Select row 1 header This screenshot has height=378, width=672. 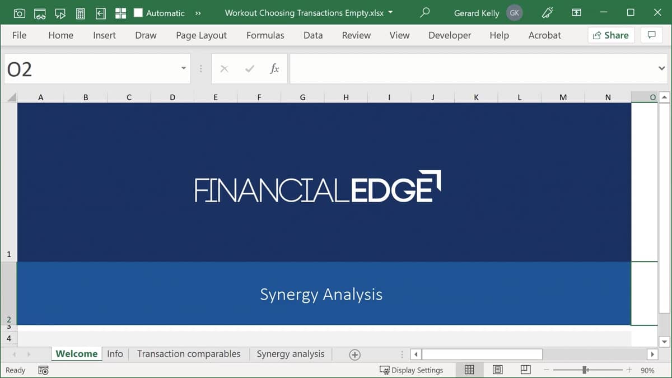point(9,182)
